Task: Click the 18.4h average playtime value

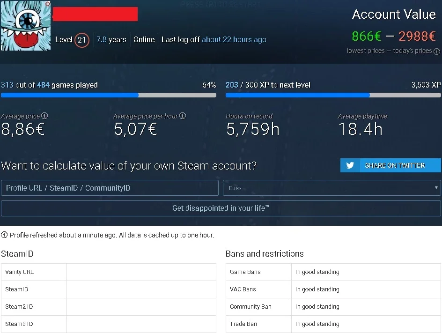Action: (x=360, y=129)
